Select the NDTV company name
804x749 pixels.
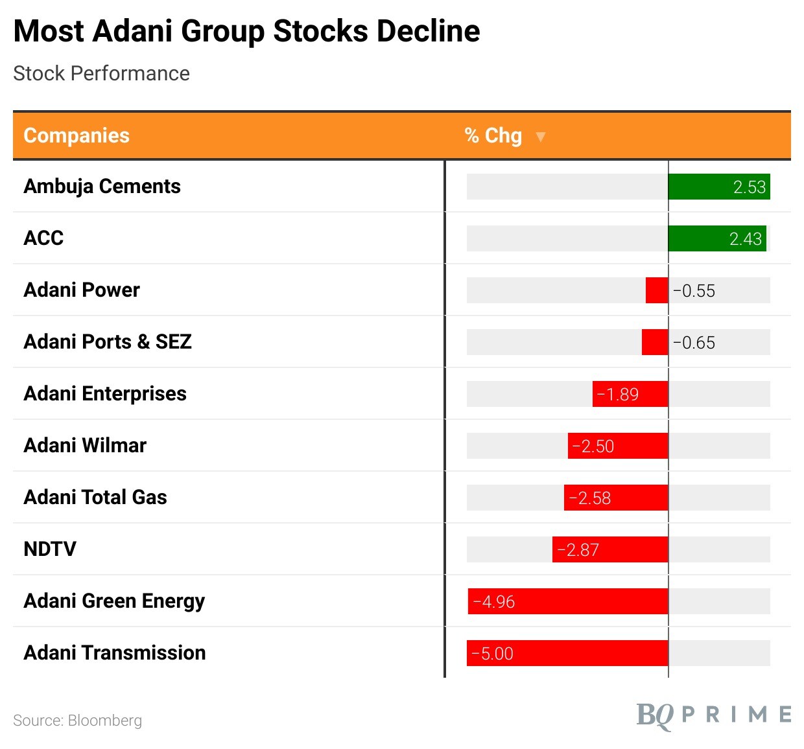click(50, 549)
